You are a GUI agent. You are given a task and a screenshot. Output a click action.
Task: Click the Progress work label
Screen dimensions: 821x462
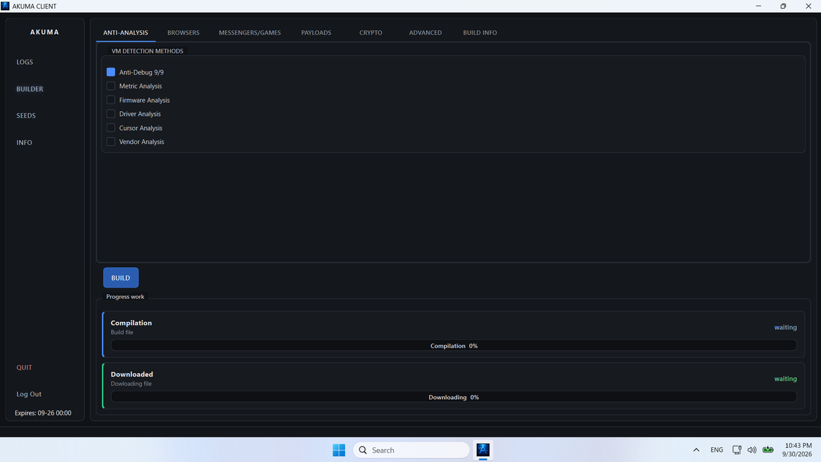pyautogui.click(x=125, y=296)
